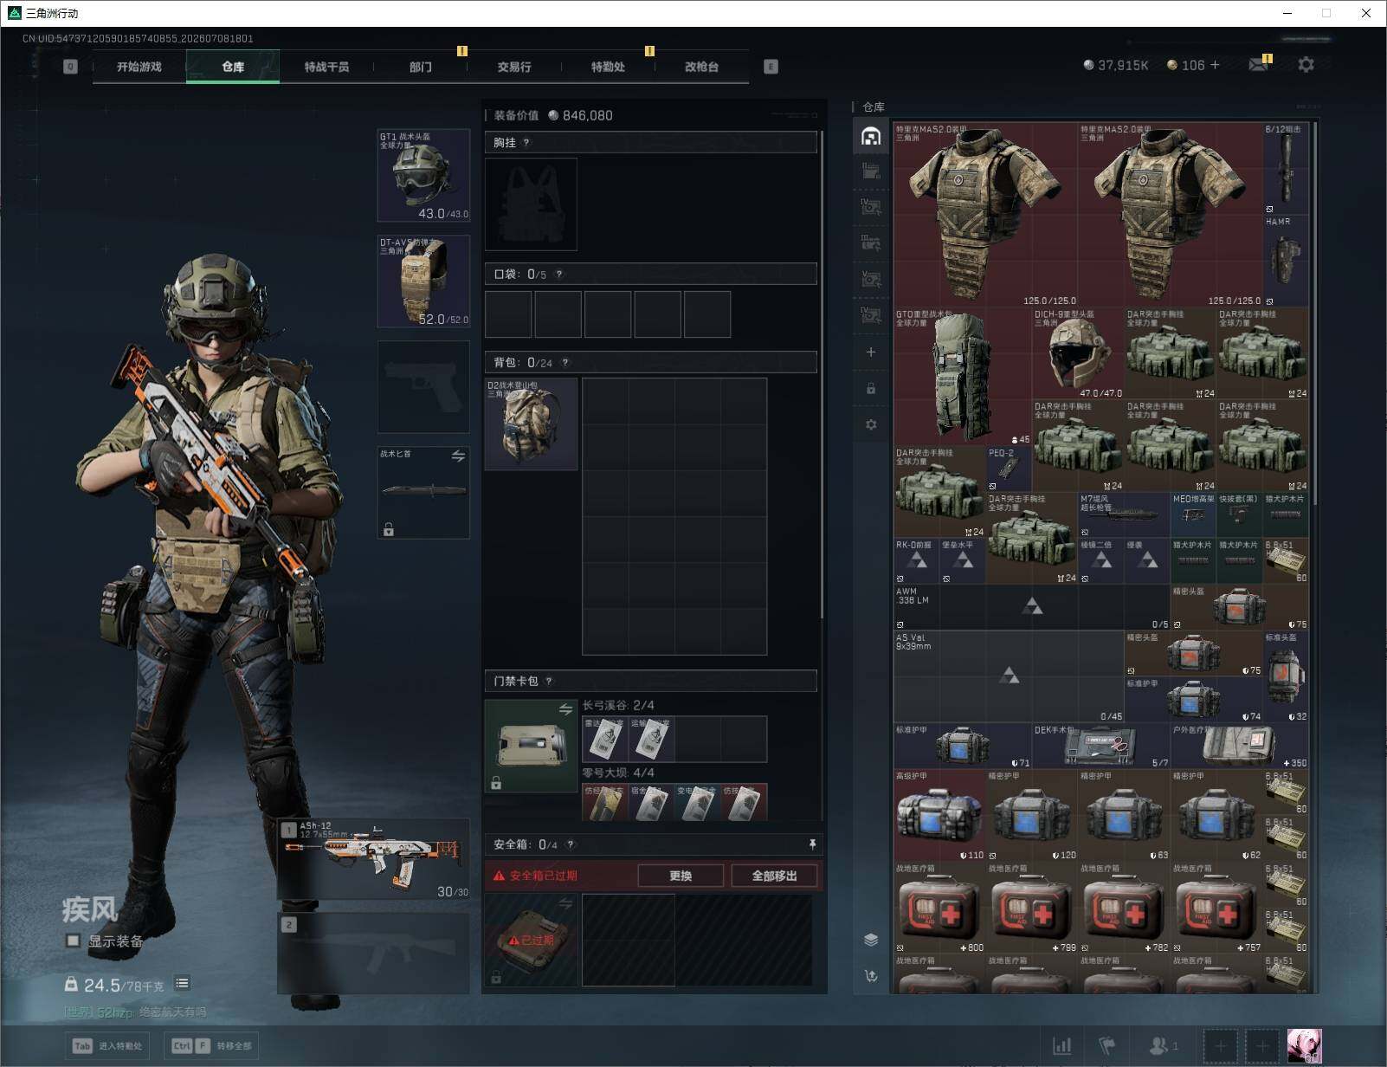
Task: Add currency with the plus beside 106
Action: coord(1215,65)
